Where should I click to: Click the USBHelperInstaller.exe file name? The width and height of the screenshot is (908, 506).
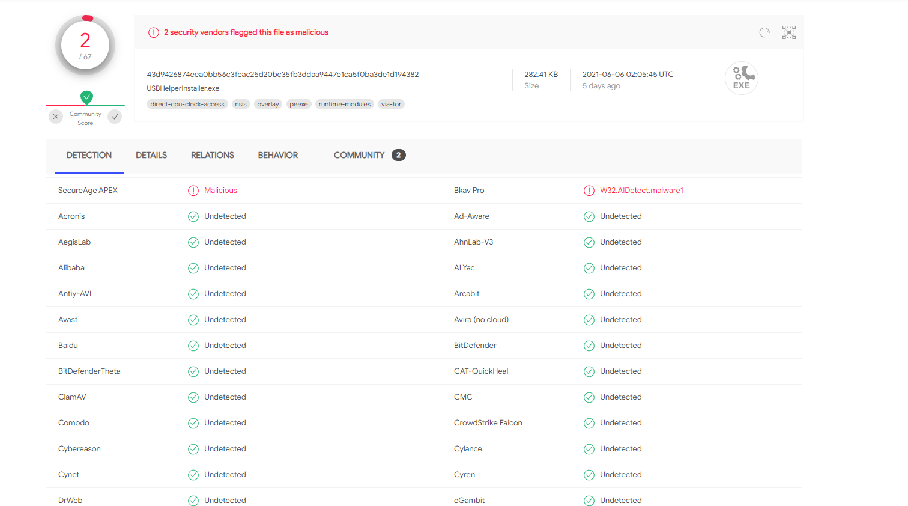[x=183, y=88]
